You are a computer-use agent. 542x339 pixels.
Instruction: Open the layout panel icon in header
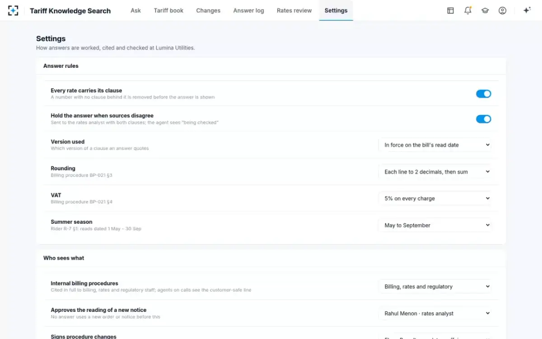pyautogui.click(x=450, y=10)
